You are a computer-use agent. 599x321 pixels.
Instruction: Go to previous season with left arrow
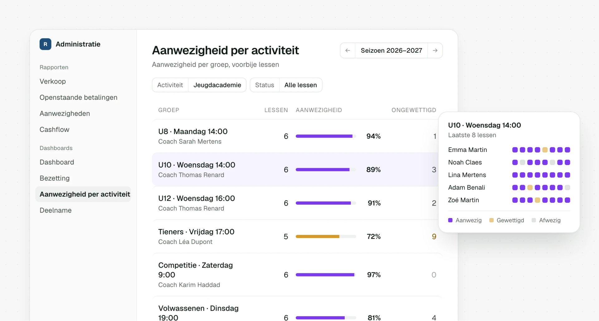pyautogui.click(x=348, y=51)
